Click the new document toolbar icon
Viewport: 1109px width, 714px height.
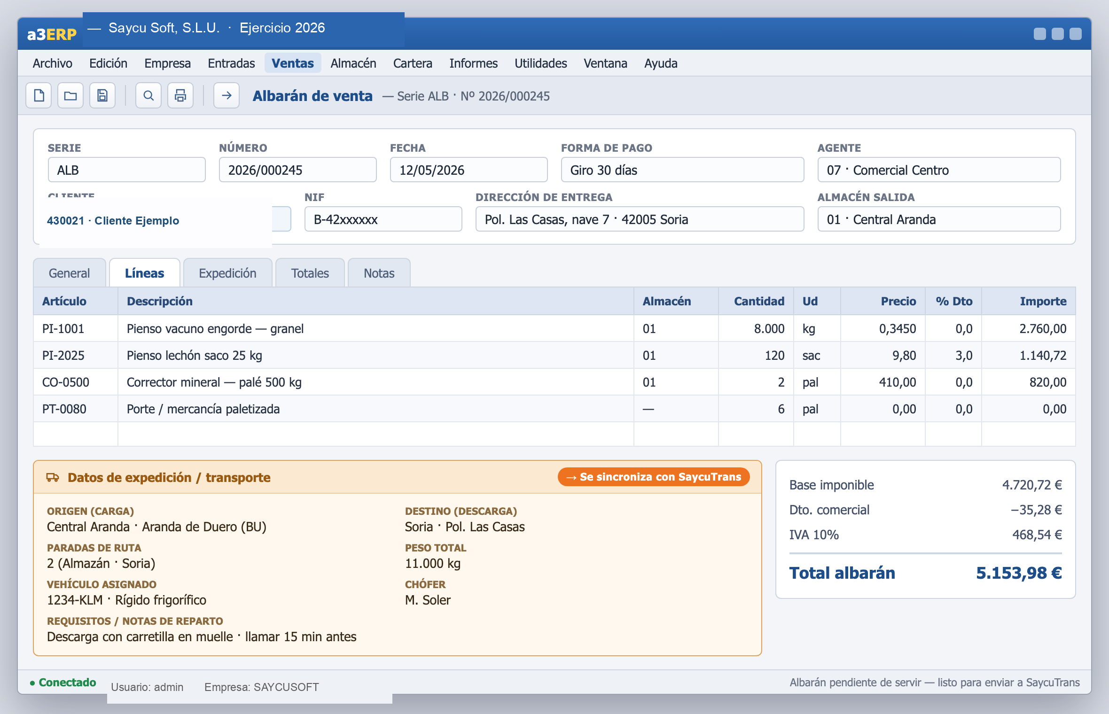pos(39,96)
